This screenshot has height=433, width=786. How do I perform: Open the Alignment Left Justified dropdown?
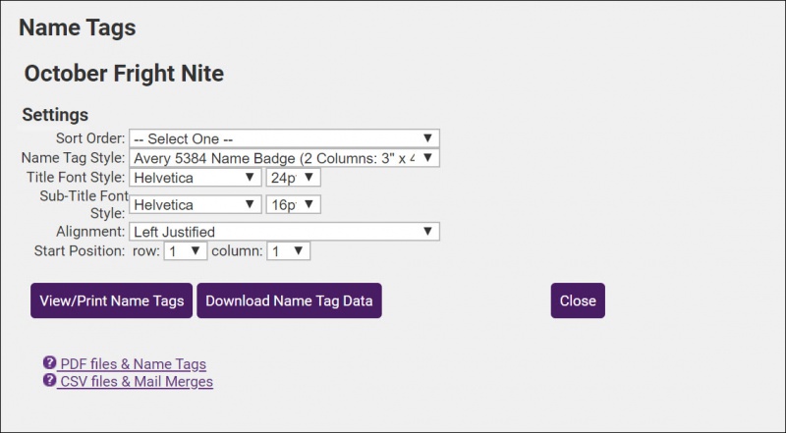click(283, 232)
